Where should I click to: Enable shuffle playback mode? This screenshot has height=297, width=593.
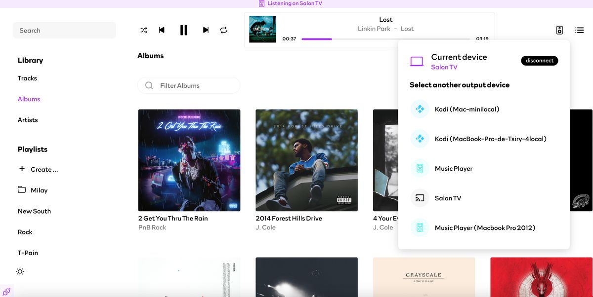coord(144,30)
